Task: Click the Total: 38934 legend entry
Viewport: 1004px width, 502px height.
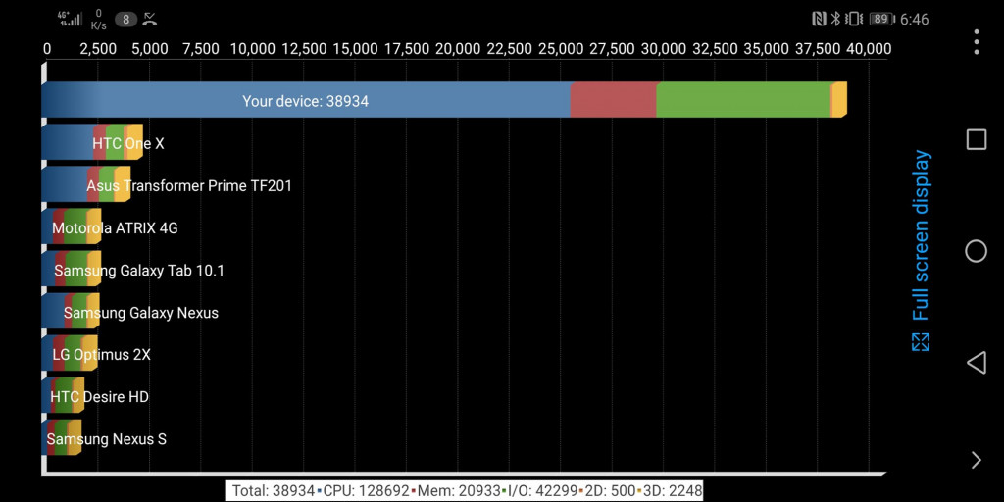Action: [x=273, y=491]
